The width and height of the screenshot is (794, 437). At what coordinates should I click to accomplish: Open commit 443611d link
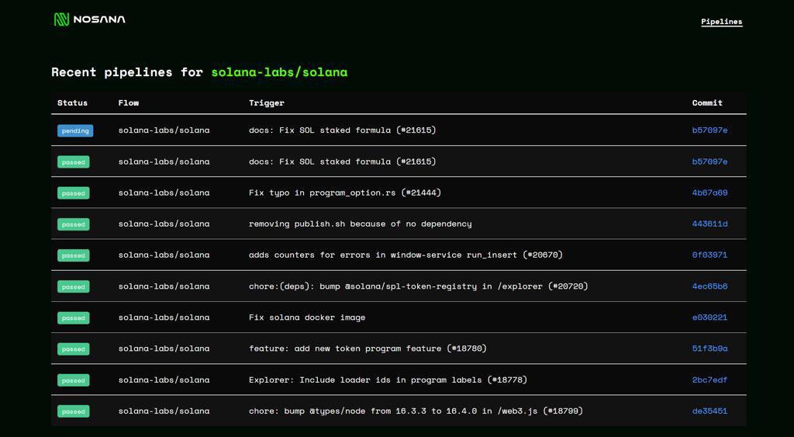[709, 224]
